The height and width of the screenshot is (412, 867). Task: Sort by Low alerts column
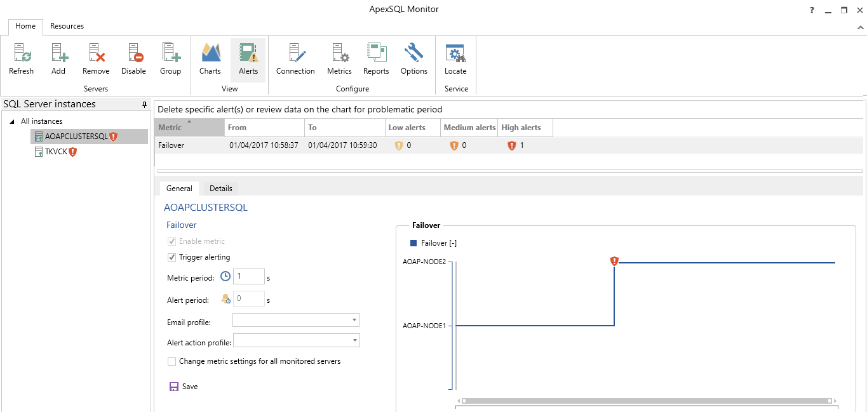tap(413, 128)
